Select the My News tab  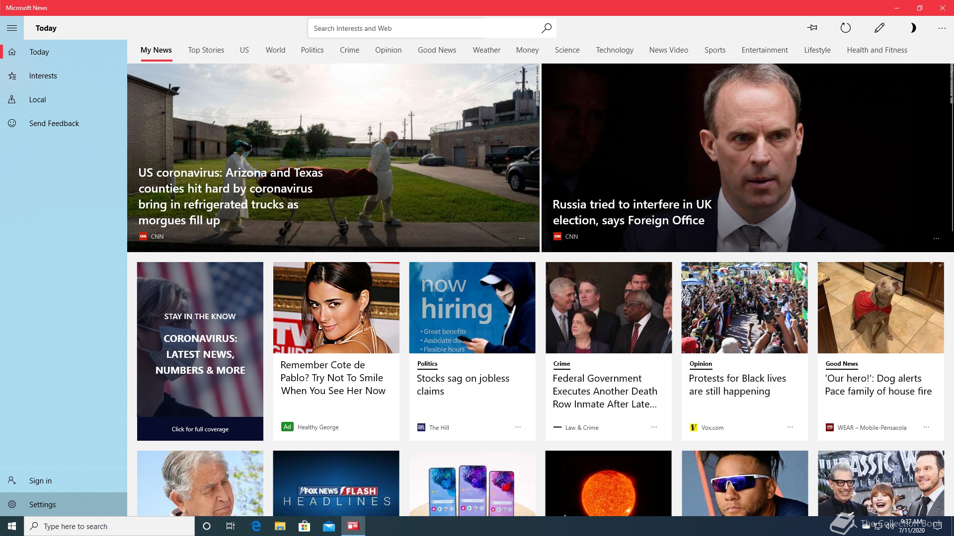click(x=156, y=50)
